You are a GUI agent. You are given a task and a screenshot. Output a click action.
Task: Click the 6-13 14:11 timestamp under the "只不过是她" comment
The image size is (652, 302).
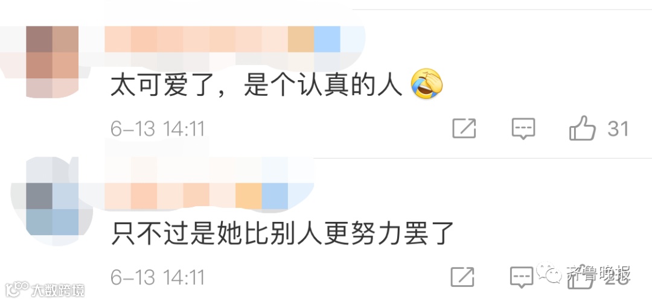point(158,277)
